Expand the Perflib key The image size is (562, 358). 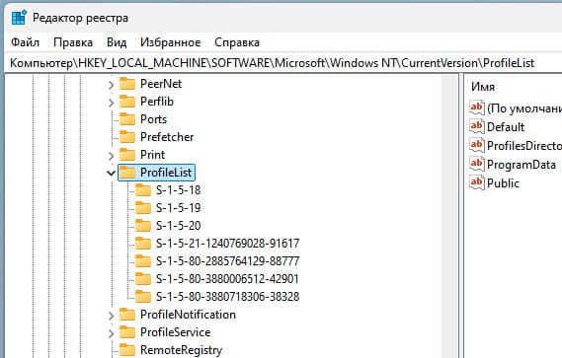(x=111, y=103)
